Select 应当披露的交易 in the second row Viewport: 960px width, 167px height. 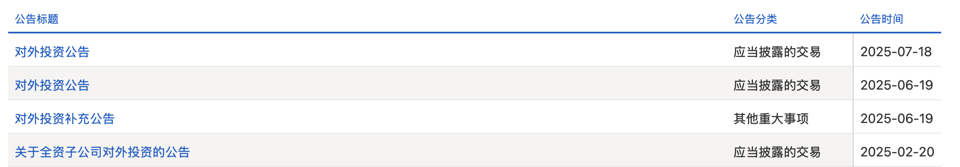(x=777, y=85)
